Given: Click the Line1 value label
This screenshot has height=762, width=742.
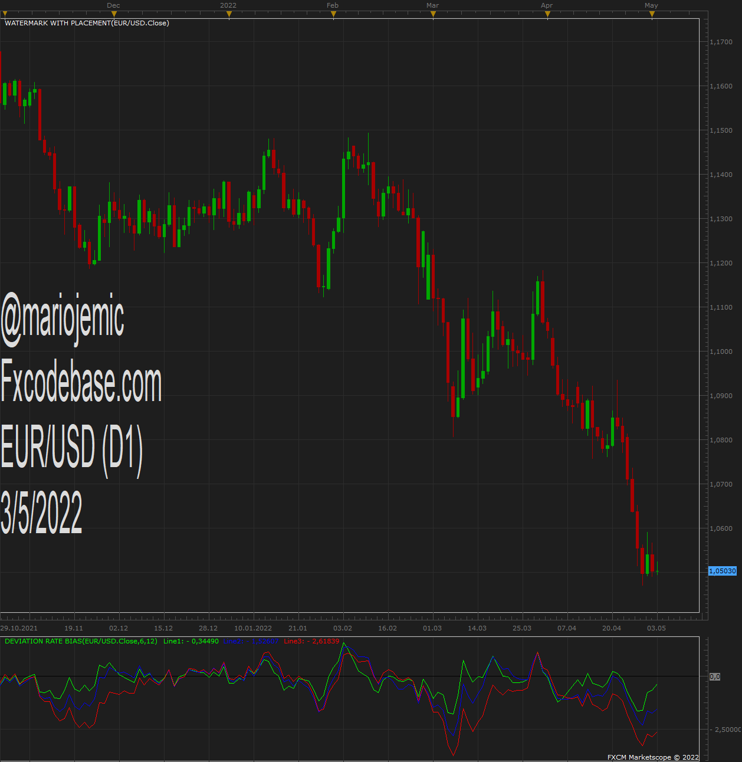Looking at the screenshot, I should click(x=191, y=641).
